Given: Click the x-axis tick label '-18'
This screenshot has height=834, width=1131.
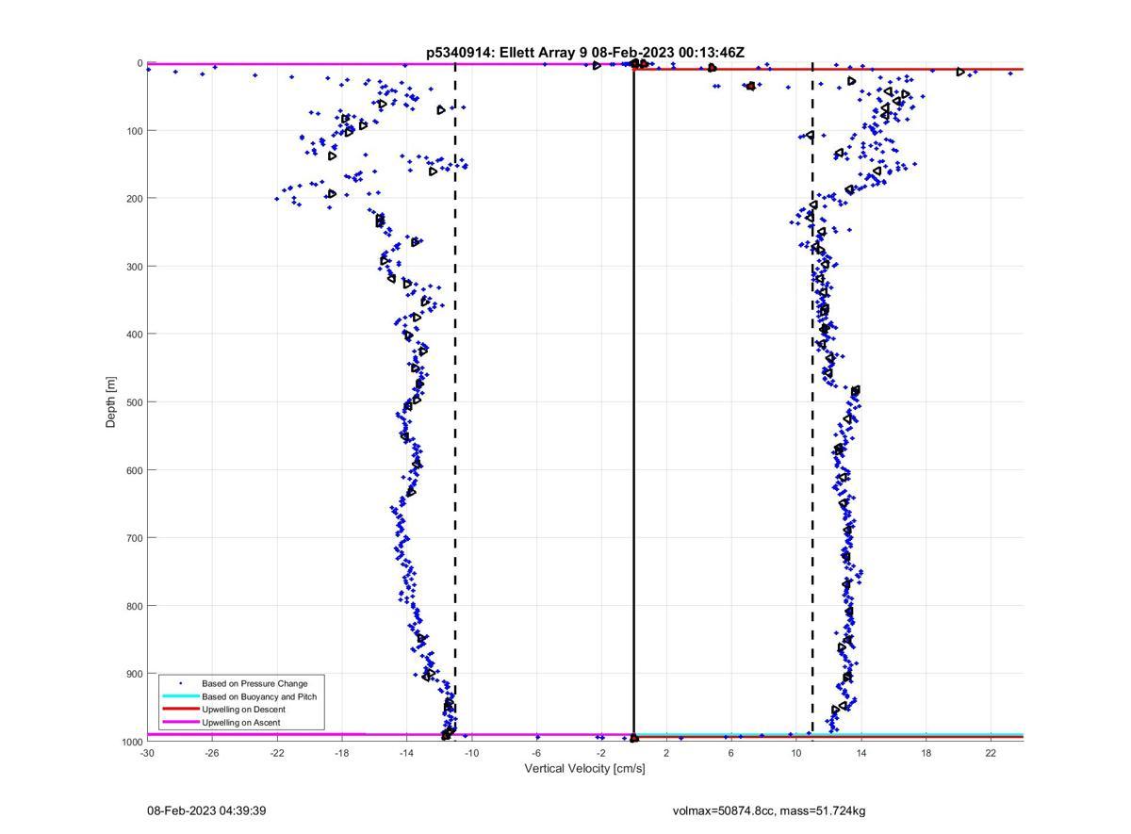Looking at the screenshot, I should pyautogui.click(x=342, y=753).
